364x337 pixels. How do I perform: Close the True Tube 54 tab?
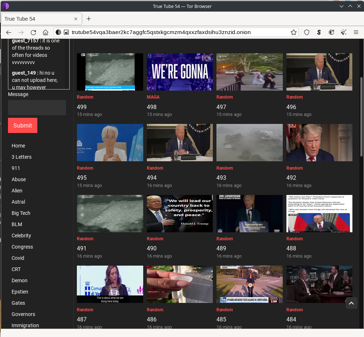76,19
